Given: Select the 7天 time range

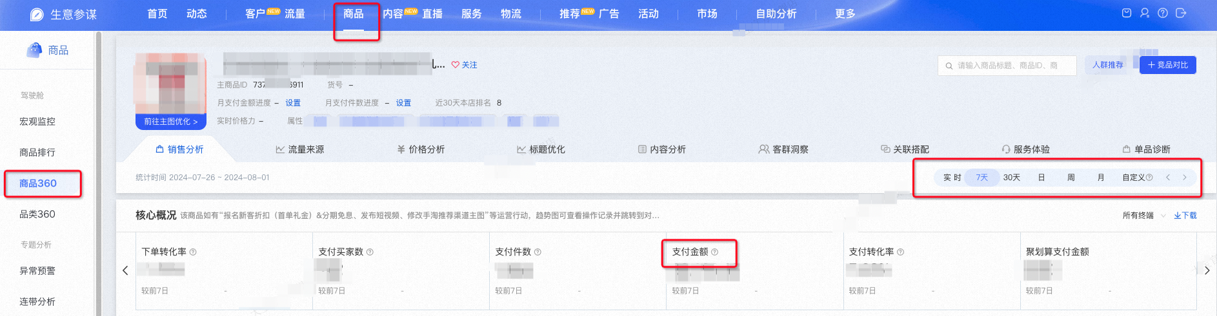Looking at the screenshot, I should coord(981,178).
